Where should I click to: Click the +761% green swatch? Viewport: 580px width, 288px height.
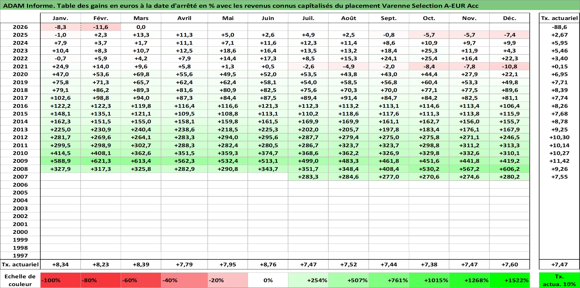(x=389, y=280)
